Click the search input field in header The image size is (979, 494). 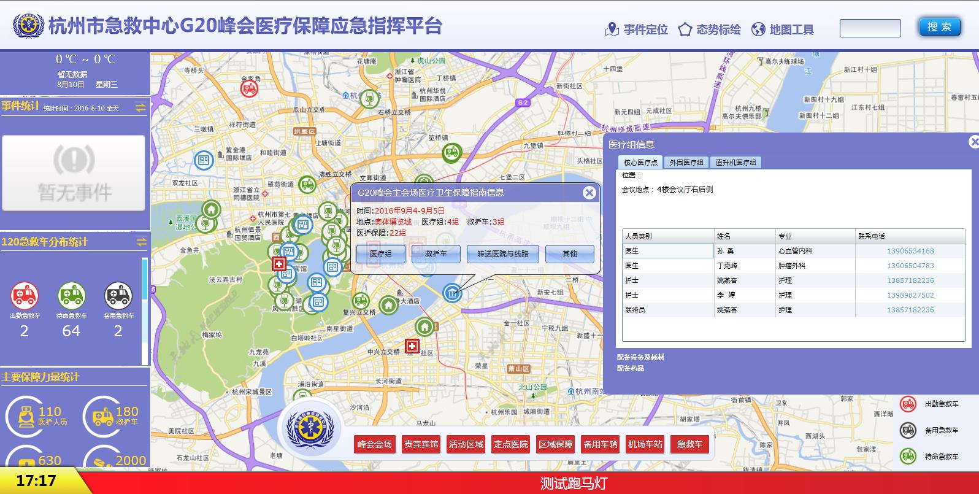(870, 28)
